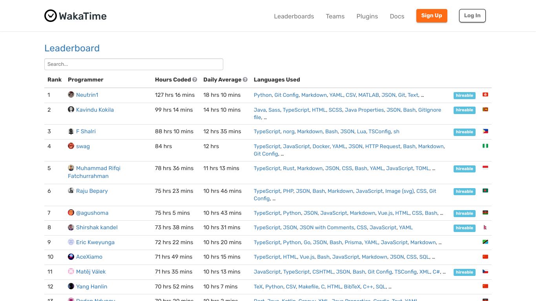Click the hireable badge in Neutrin1's row
The width and height of the screenshot is (536, 301).
465,95
